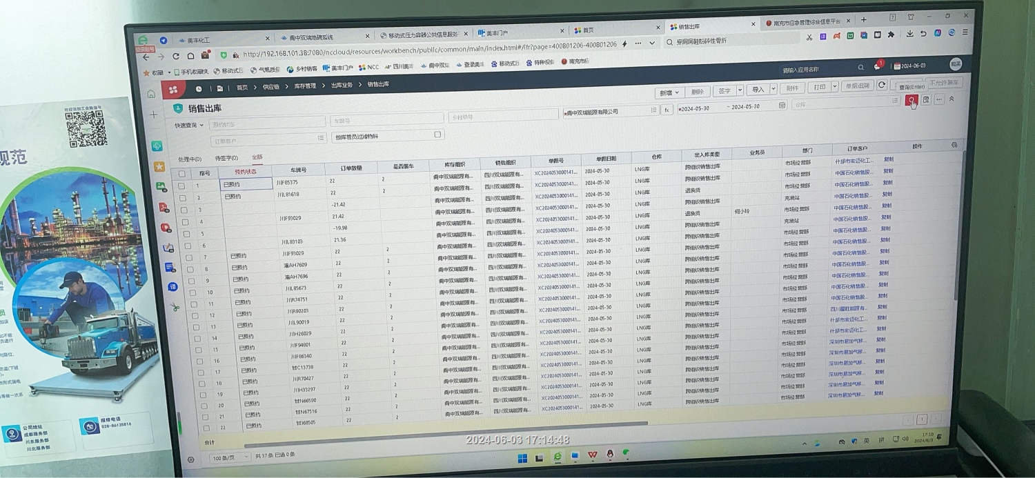Click the 复制 link in the first row
Image resolution: width=1035 pixels, height=478 pixels.
tap(888, 159)
